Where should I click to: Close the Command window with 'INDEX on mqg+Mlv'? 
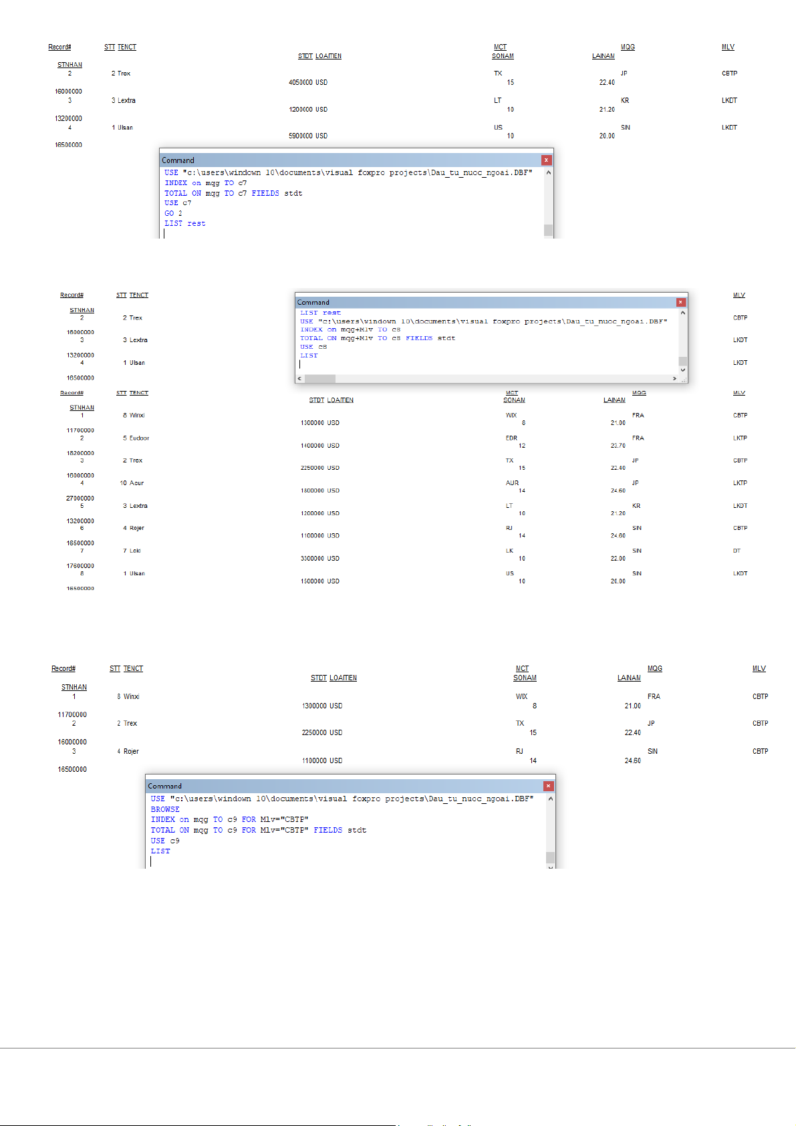[680, 303]
